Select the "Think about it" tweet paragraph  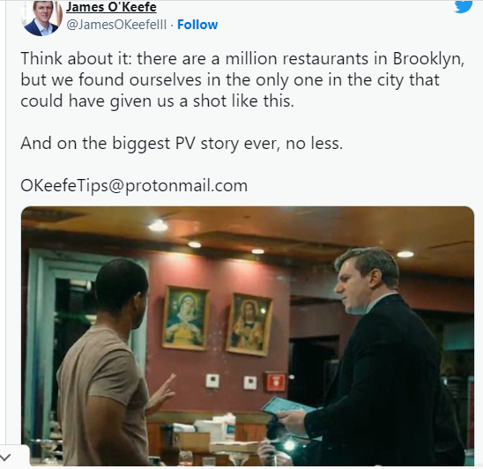[x=242, y=79]
